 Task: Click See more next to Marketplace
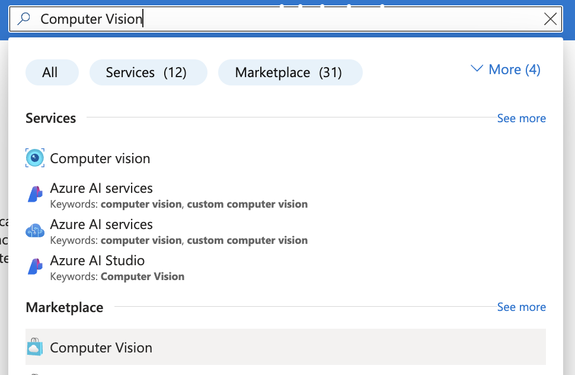[521, 307]
